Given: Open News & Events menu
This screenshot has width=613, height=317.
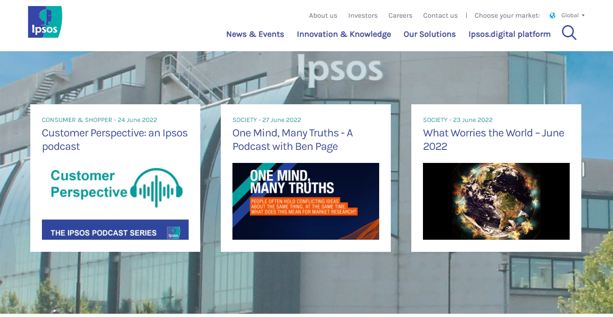Looking at the screenshot, I should coord(255,34).
